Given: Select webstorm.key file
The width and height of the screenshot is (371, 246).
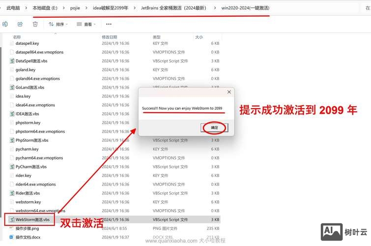Looking at the screenshot, I should pyautogui.click(x=28, y=202).
